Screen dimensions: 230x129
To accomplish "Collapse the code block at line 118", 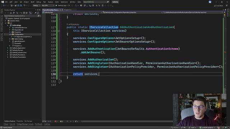I will click(59, 31).
